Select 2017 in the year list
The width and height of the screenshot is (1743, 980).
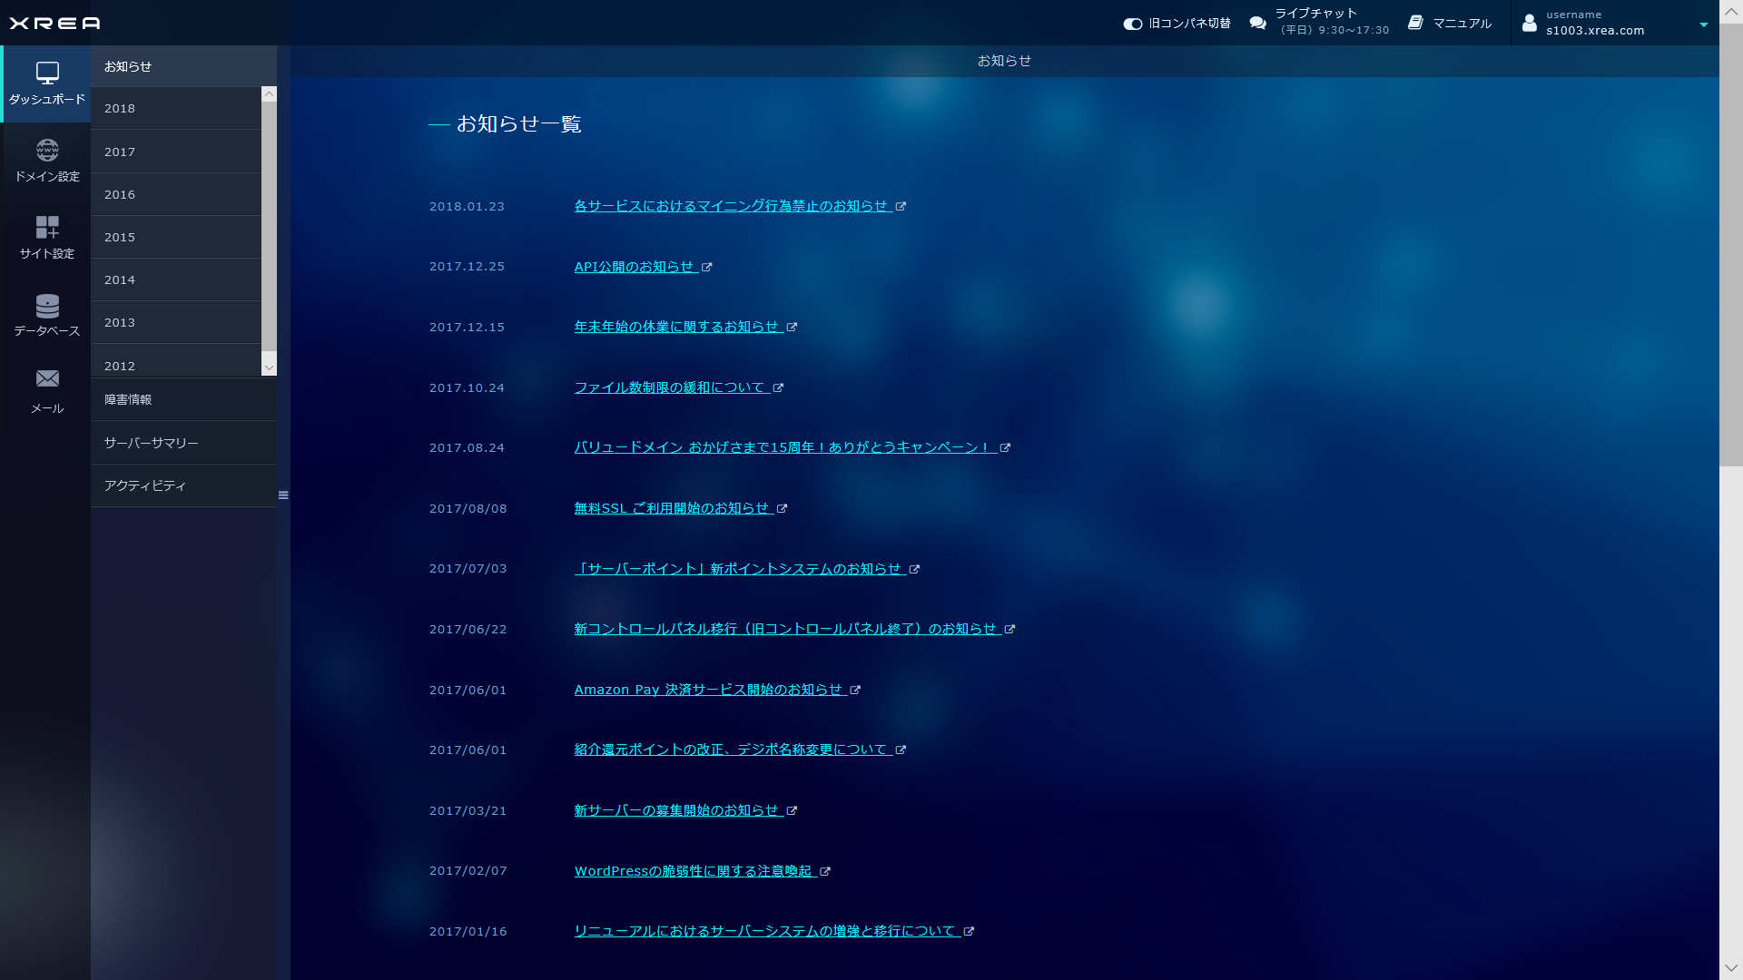point(120,152)
